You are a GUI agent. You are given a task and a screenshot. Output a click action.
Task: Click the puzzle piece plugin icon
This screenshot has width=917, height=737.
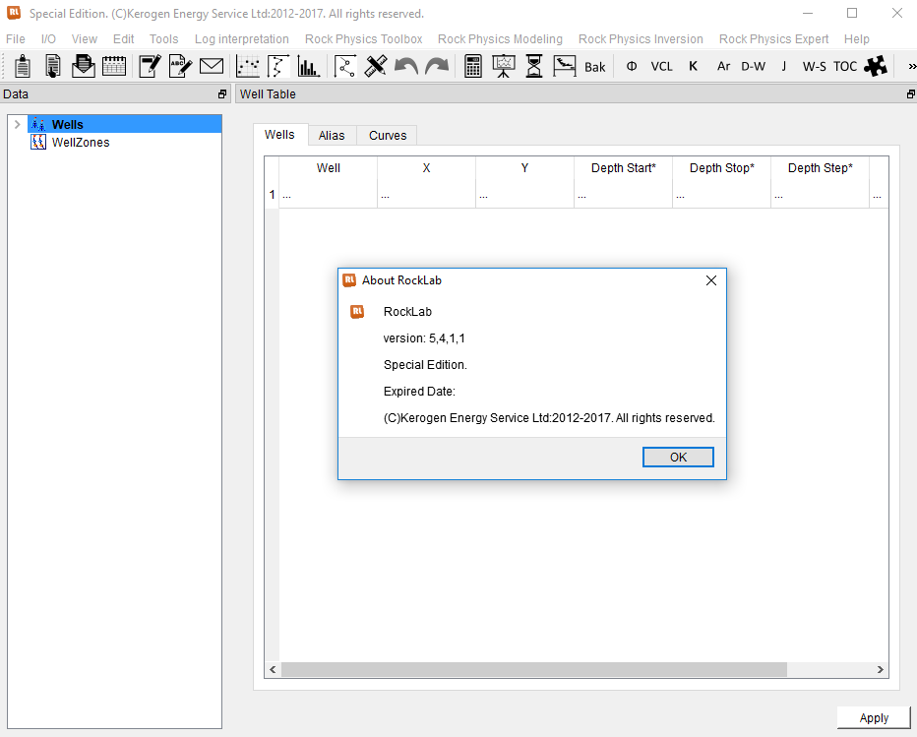(876, 66)
